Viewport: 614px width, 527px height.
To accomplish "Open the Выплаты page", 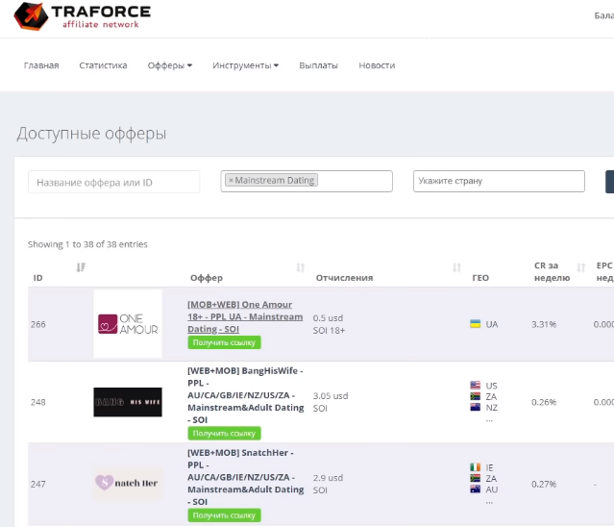I will point(318,65).
